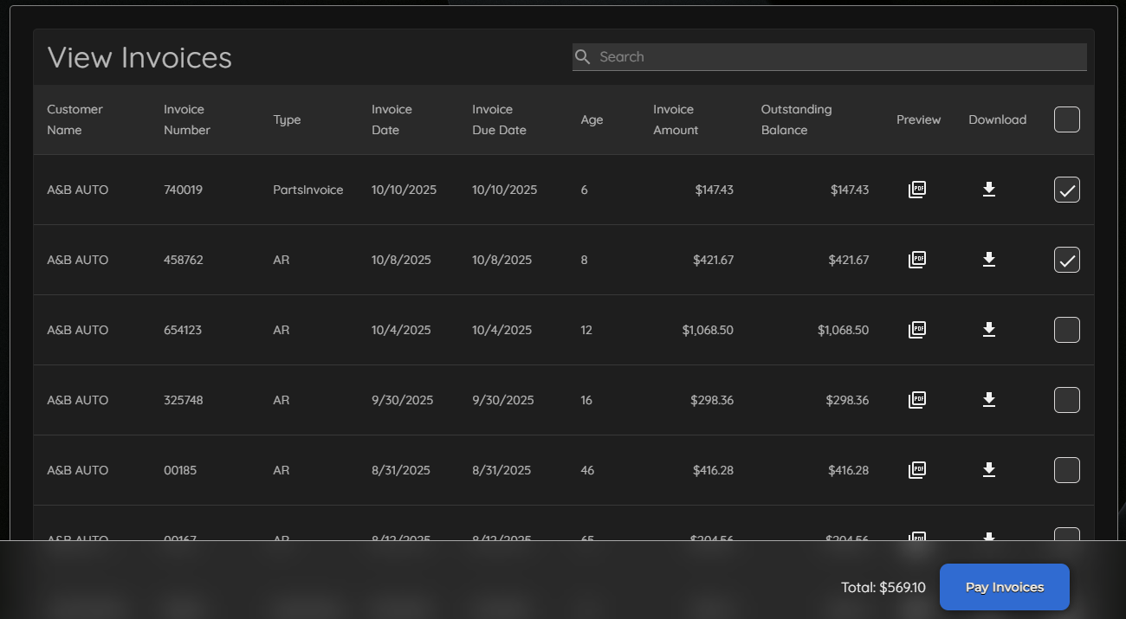This screenshot has height=619, width=1126.
Task: Download invoice 325748
Action: click(x=989, y=400)
